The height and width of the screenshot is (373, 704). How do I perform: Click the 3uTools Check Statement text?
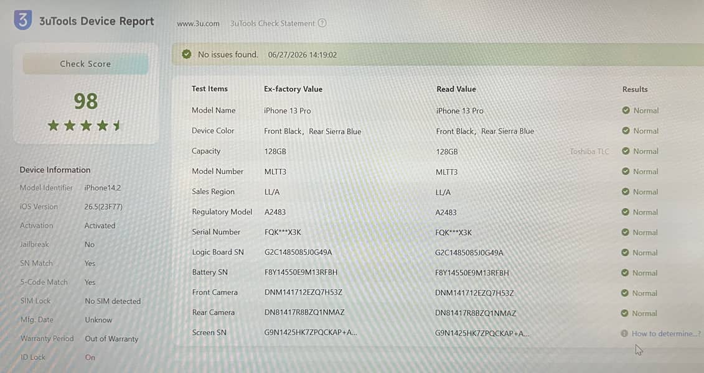point(273,24)
